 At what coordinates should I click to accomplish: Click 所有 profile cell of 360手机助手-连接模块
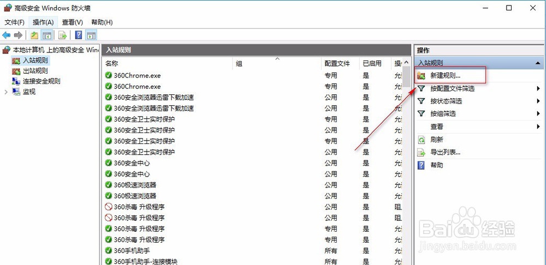pyautogui.click(x=331, y=261)
